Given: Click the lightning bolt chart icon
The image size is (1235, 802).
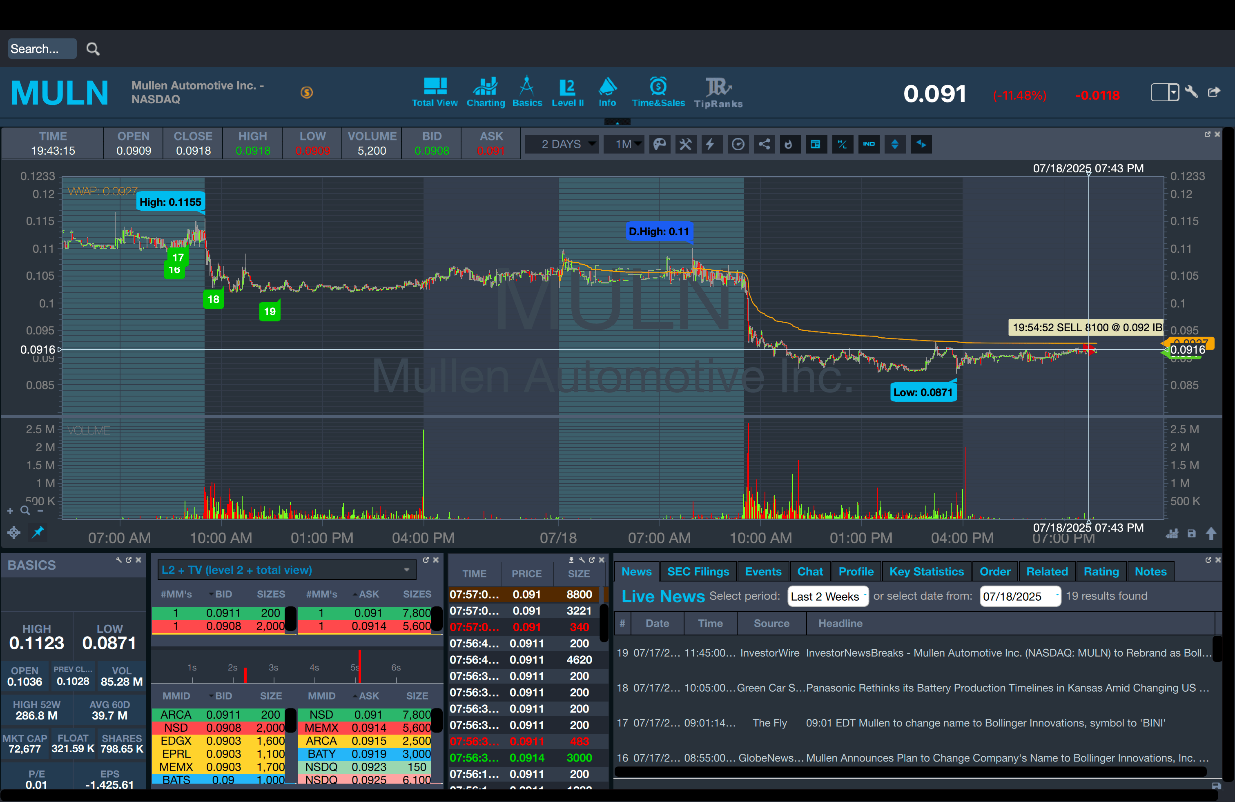Looking at the screenshot, I should click(x=710, y=144).
